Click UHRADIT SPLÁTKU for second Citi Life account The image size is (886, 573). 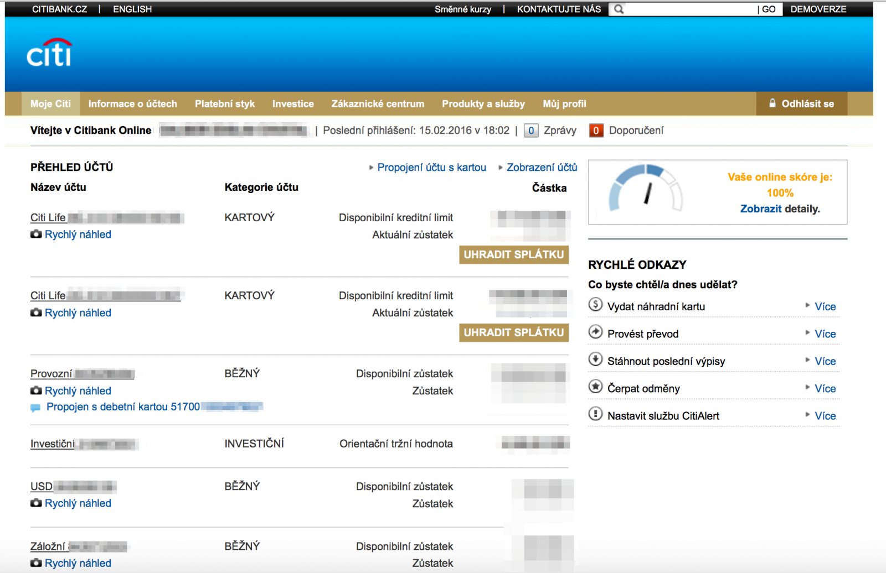pos(514,332)
